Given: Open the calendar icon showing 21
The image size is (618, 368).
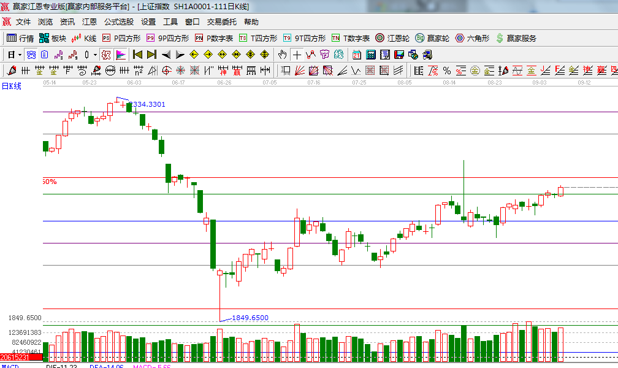Looking at the screenshot, I should [x=356, y=55].
